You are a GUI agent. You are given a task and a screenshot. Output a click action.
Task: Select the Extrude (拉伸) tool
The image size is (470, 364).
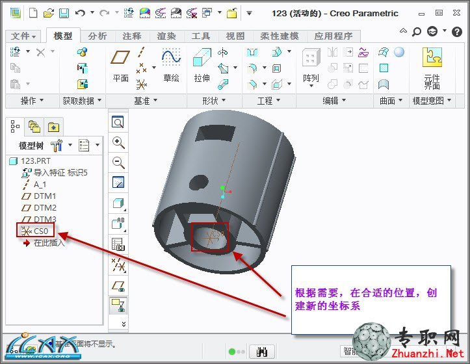(x=202, y=66)
